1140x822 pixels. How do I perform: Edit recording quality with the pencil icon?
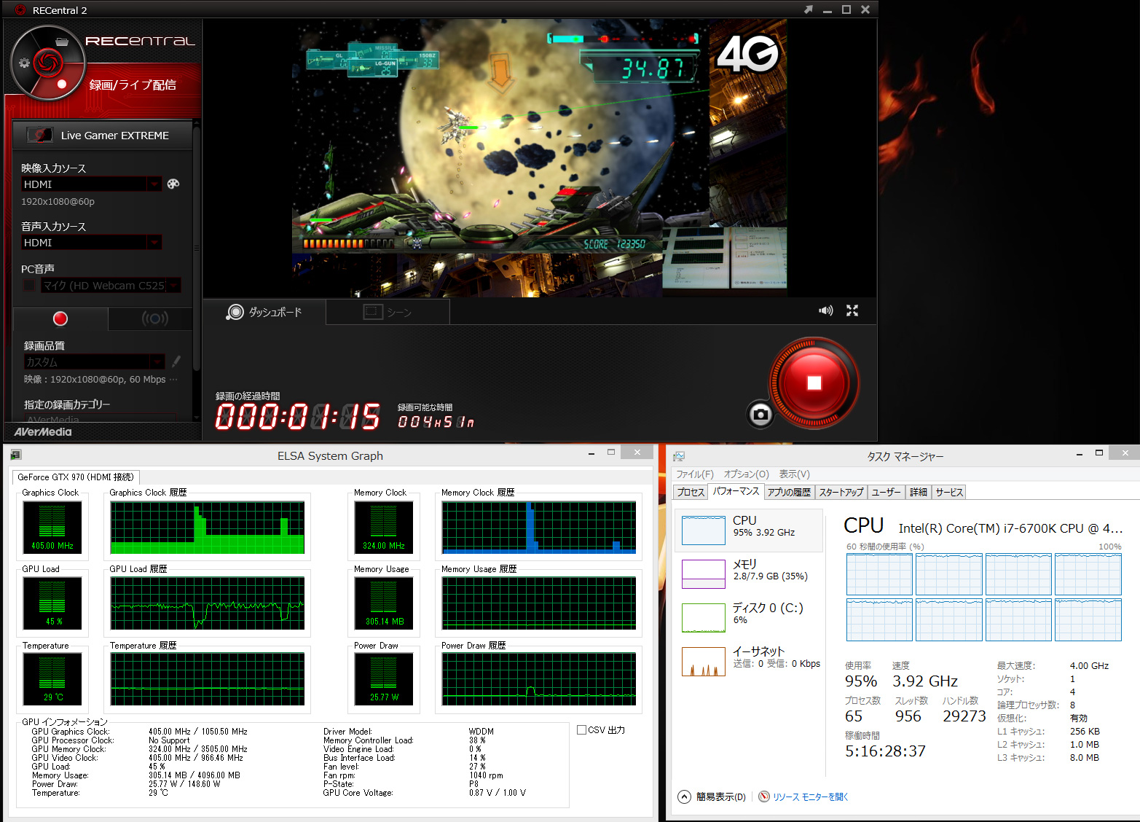click(176, 361)
